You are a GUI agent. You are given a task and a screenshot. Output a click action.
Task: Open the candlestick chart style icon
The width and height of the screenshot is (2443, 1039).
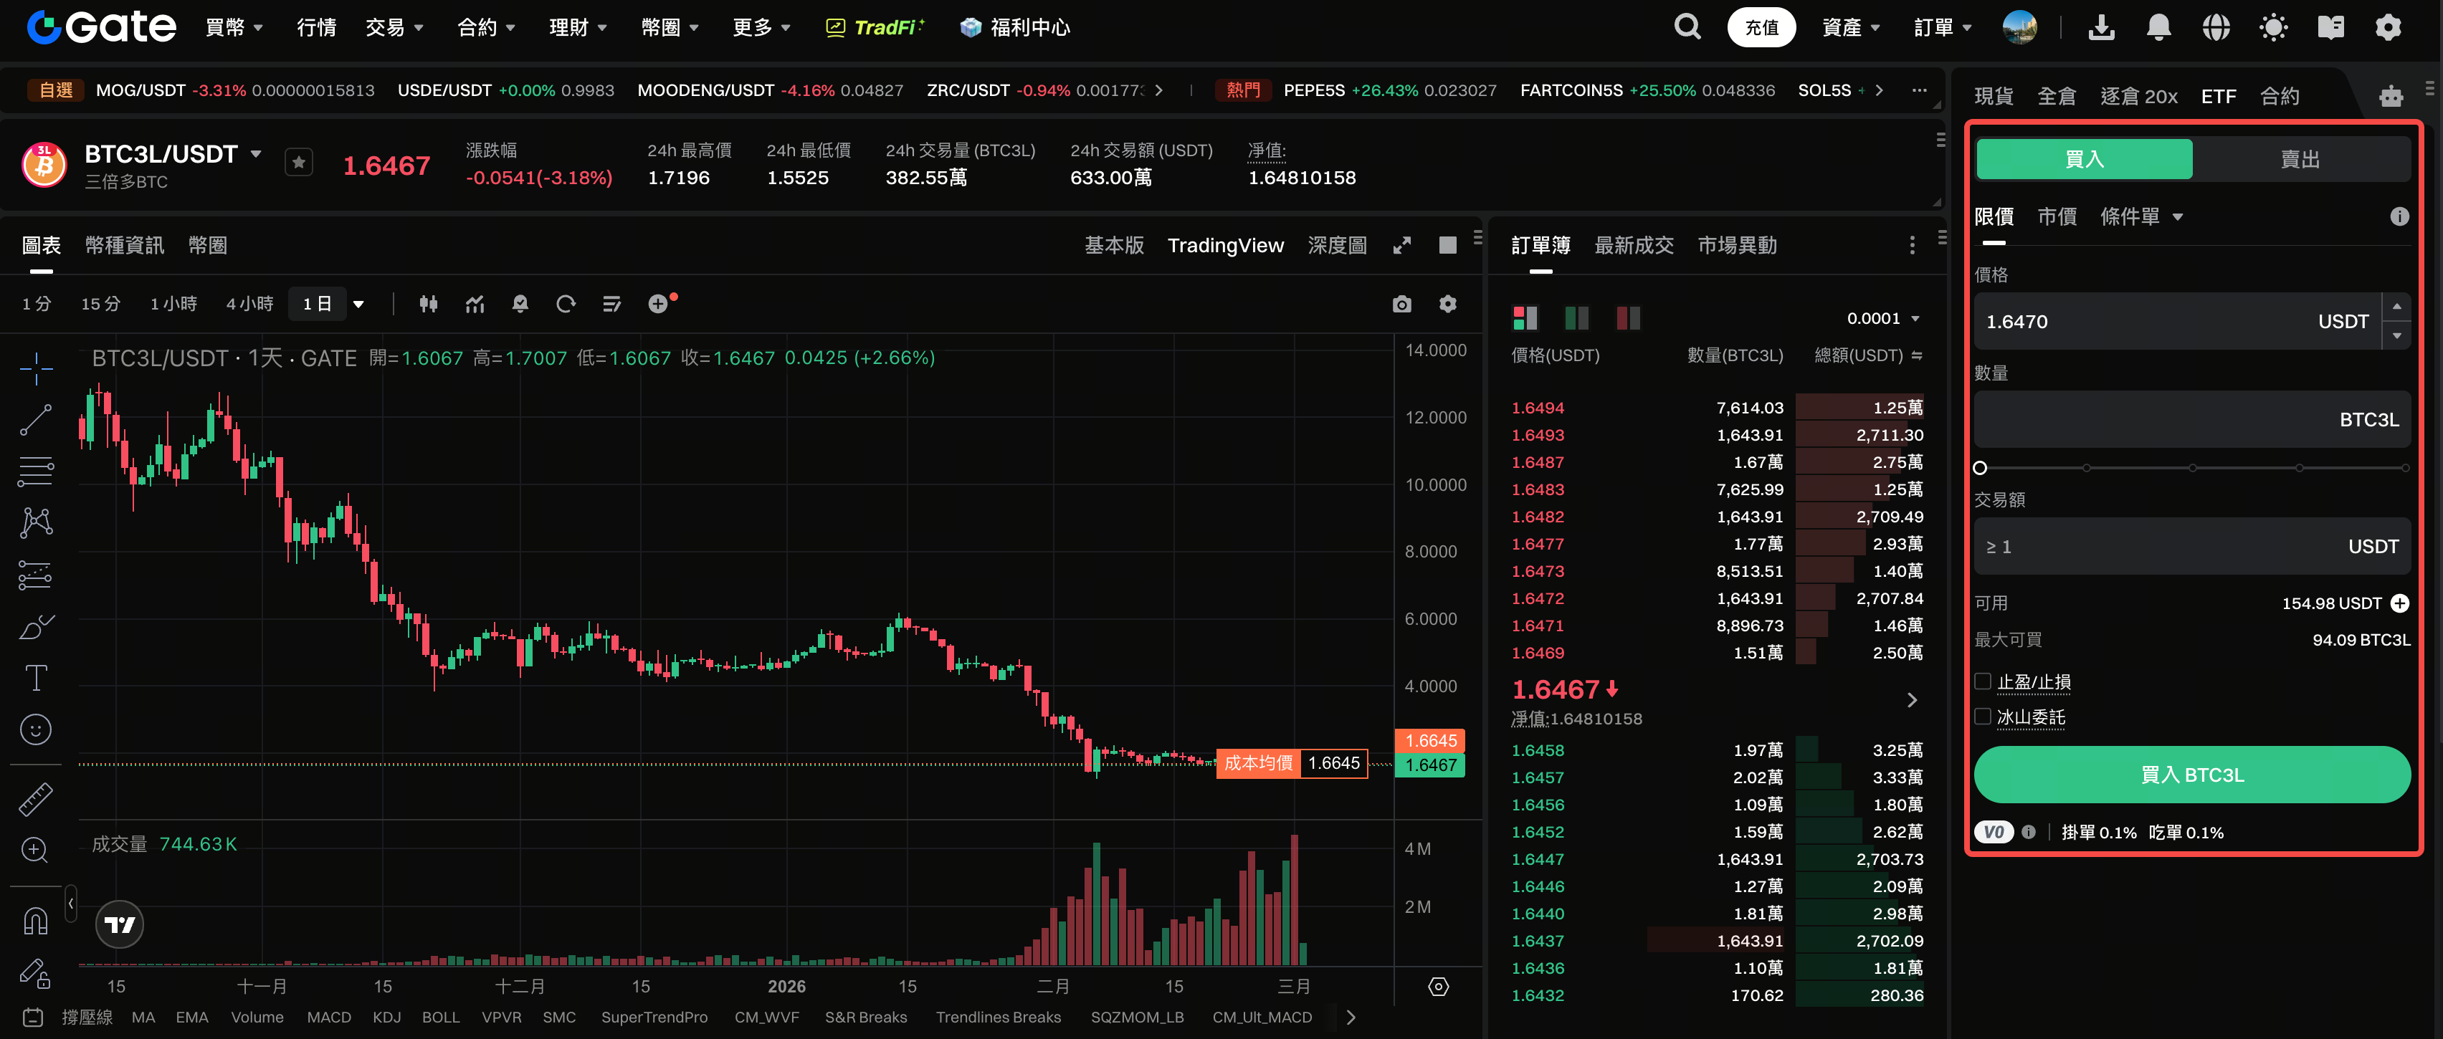(x=429, y=305)
